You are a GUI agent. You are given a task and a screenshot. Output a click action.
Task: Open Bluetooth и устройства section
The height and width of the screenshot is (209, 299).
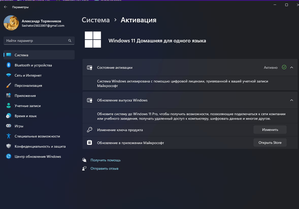click(x=39, y=65)
